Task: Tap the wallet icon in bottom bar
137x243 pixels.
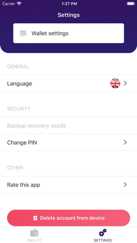Action: point(34,233)
